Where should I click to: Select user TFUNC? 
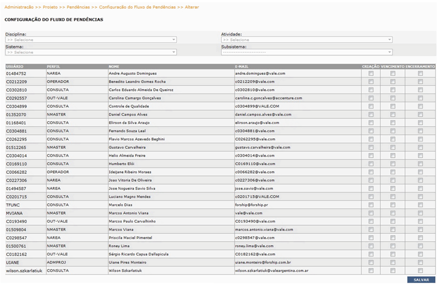coord(13,205)
